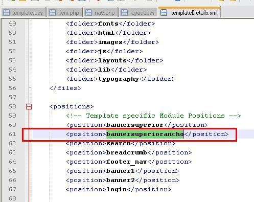The height and width of the screenshot is (202, 254).
Task: Click the fonts folder line
Action: point(110,24)
